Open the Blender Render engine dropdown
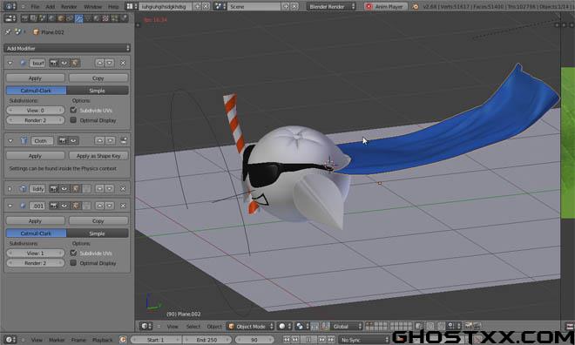Viewport: 575px width, 345px height. pyautogui.click(x=331, y=7)
